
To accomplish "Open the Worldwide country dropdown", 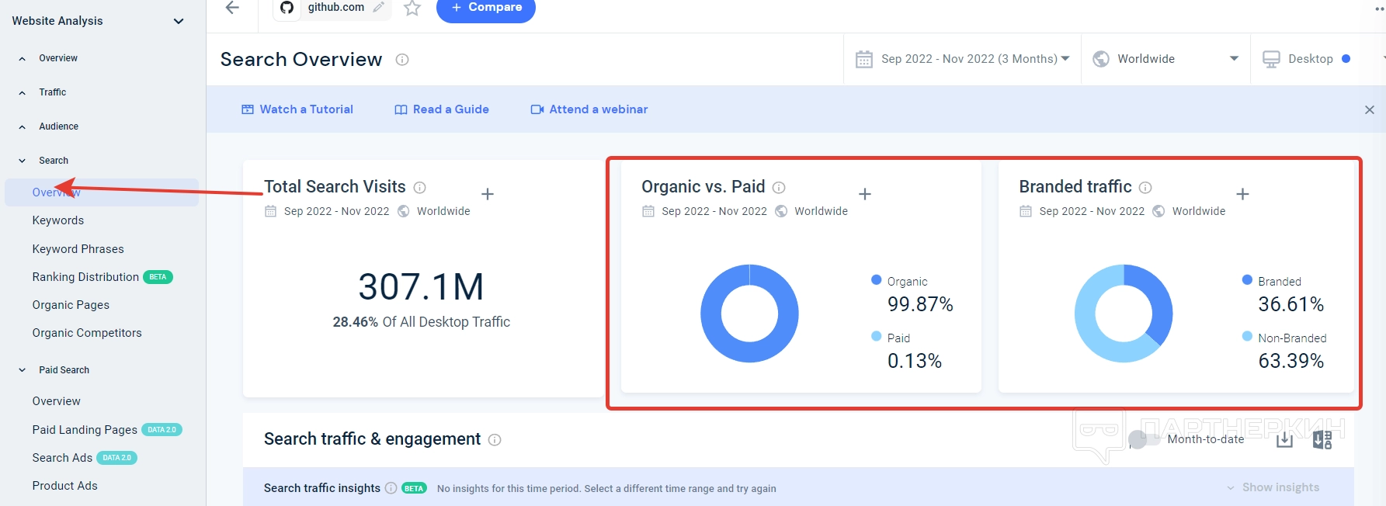I will click(x=1165, y=59).
